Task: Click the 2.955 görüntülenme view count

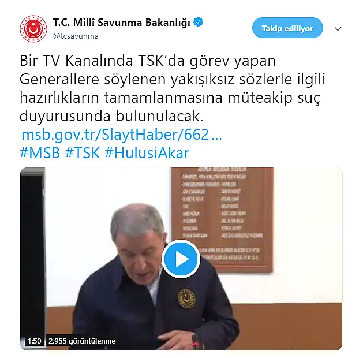Action: click(x=82, y=341)
